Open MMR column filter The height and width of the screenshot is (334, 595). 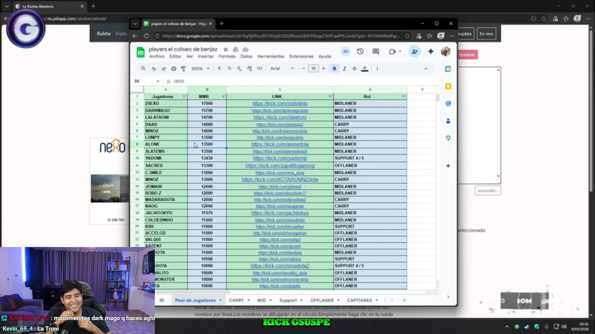223,96
